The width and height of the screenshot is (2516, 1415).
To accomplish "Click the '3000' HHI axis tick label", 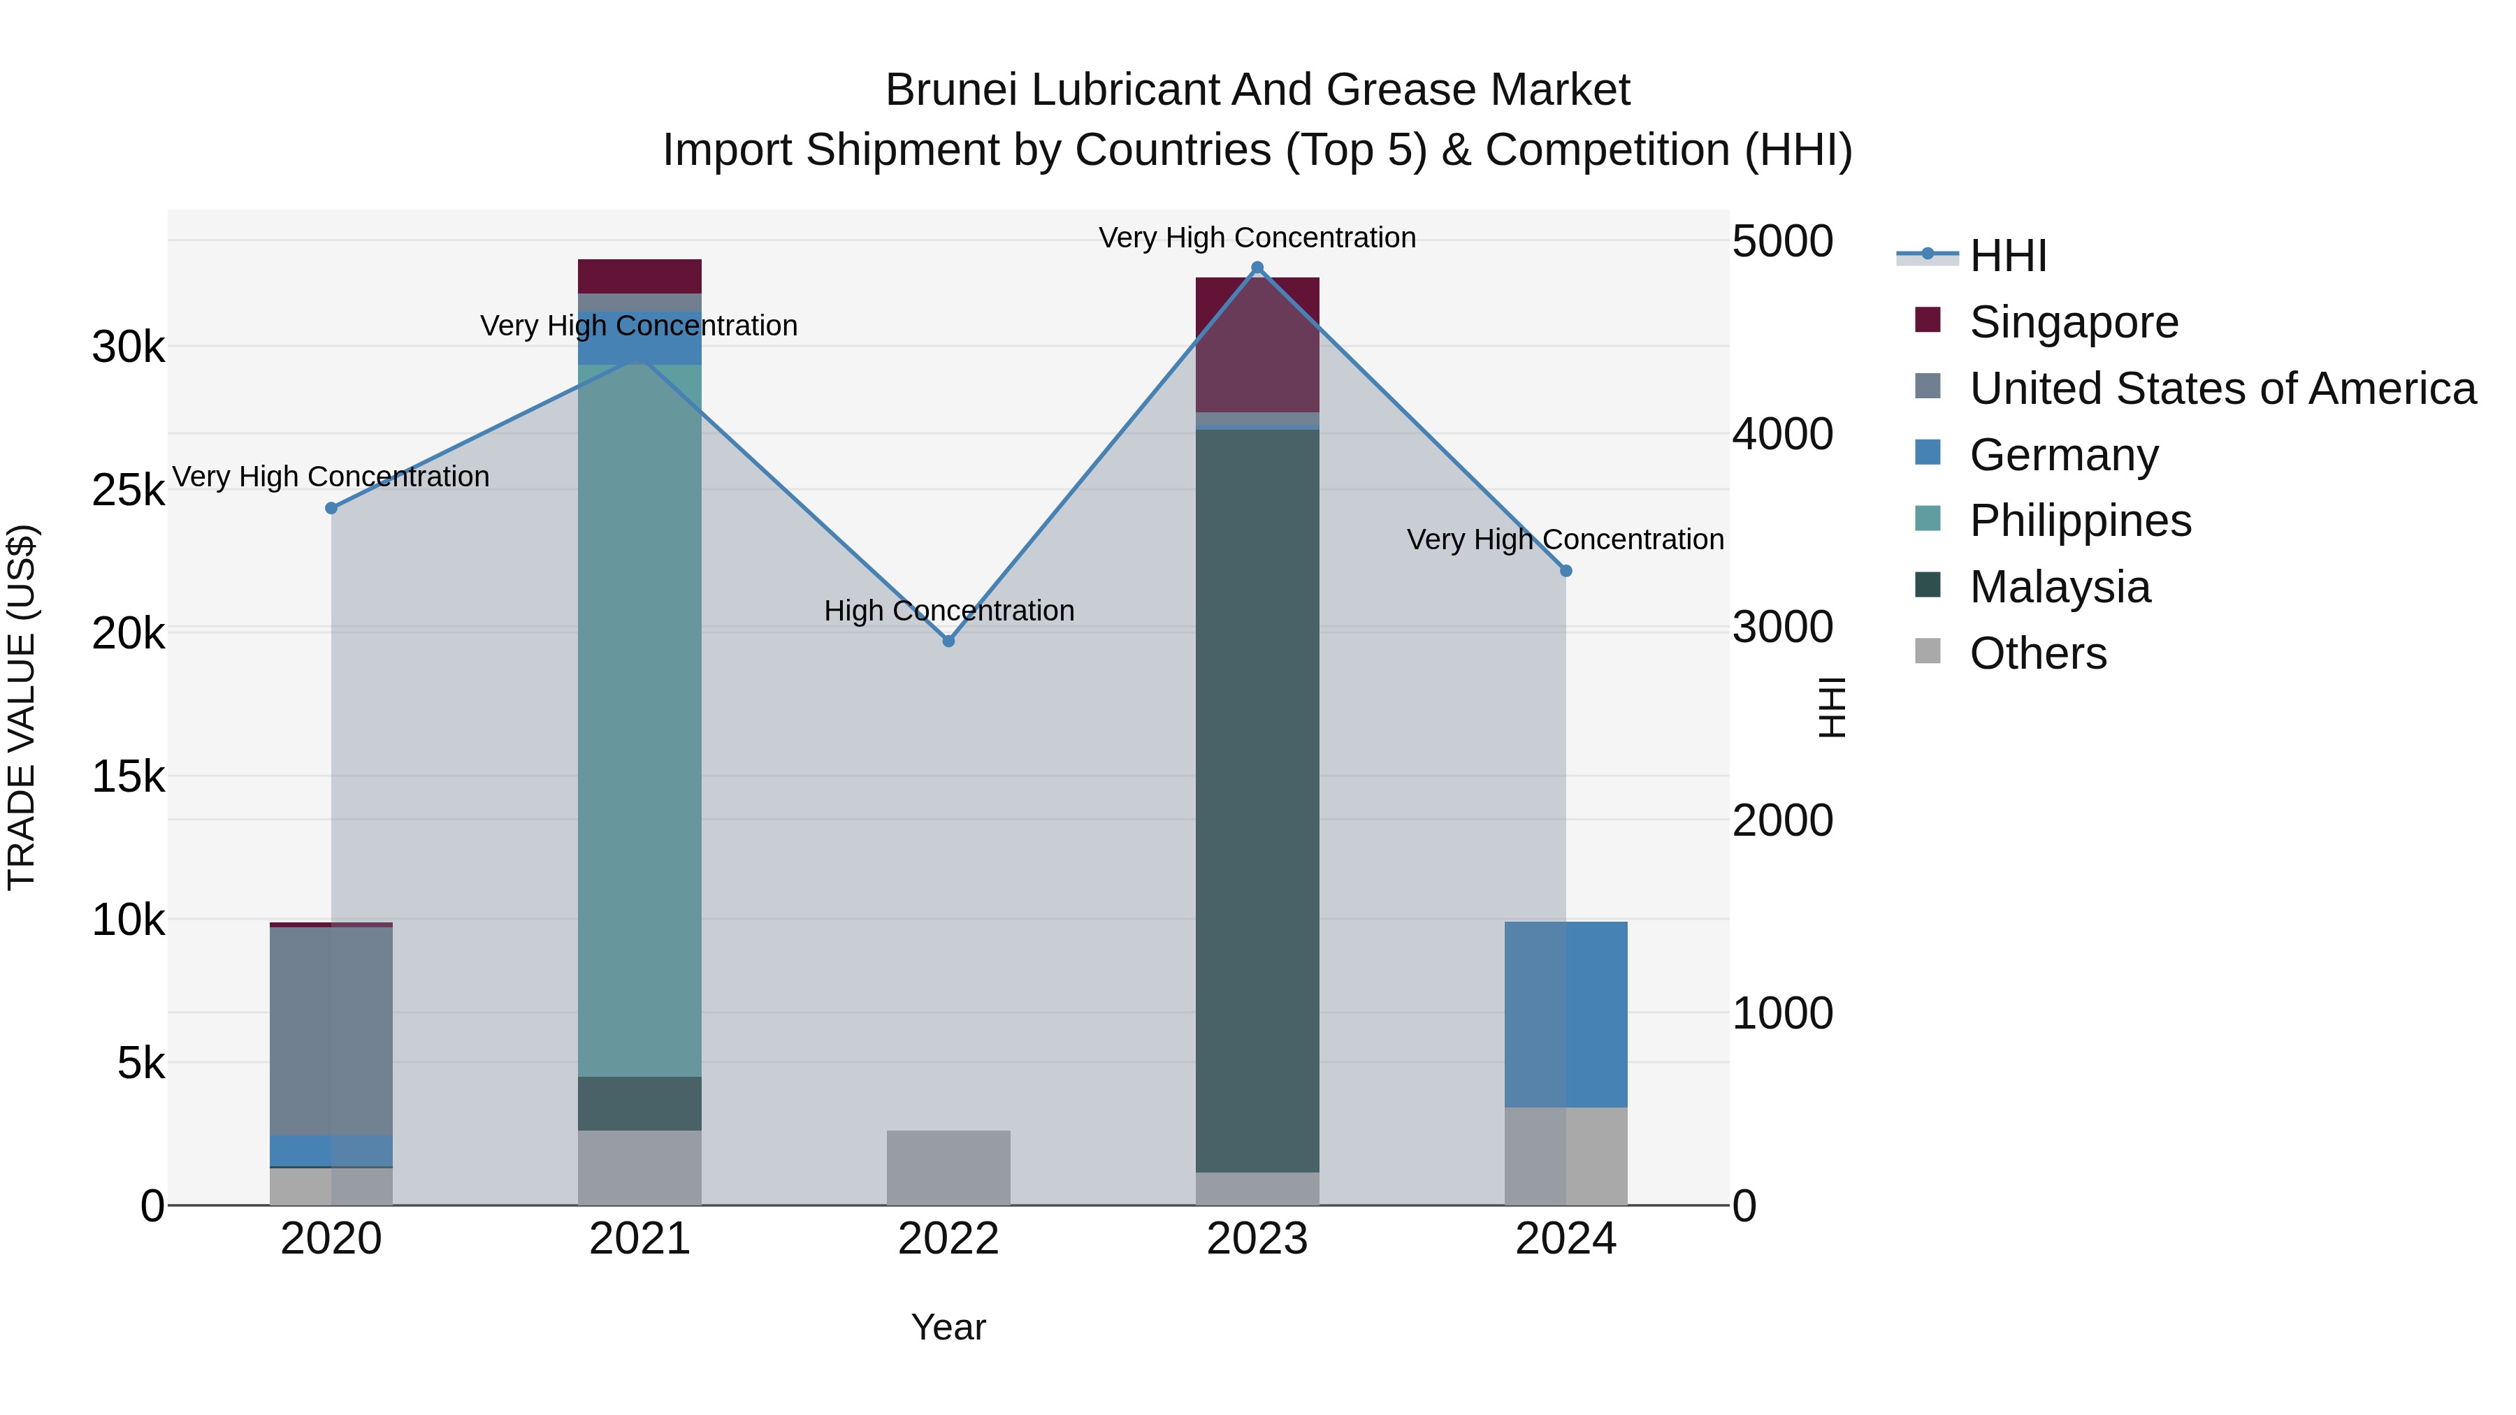I will [1782, 626].
